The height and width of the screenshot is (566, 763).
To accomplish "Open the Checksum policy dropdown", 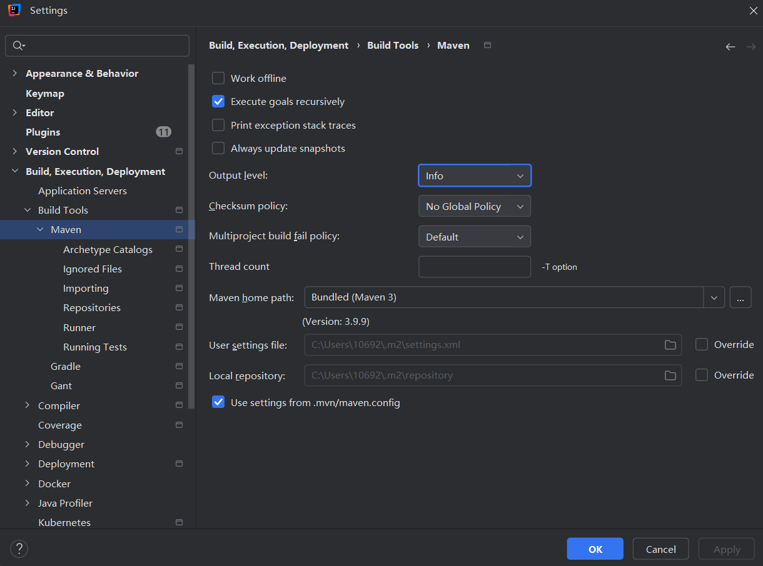I will pos(475,206).
